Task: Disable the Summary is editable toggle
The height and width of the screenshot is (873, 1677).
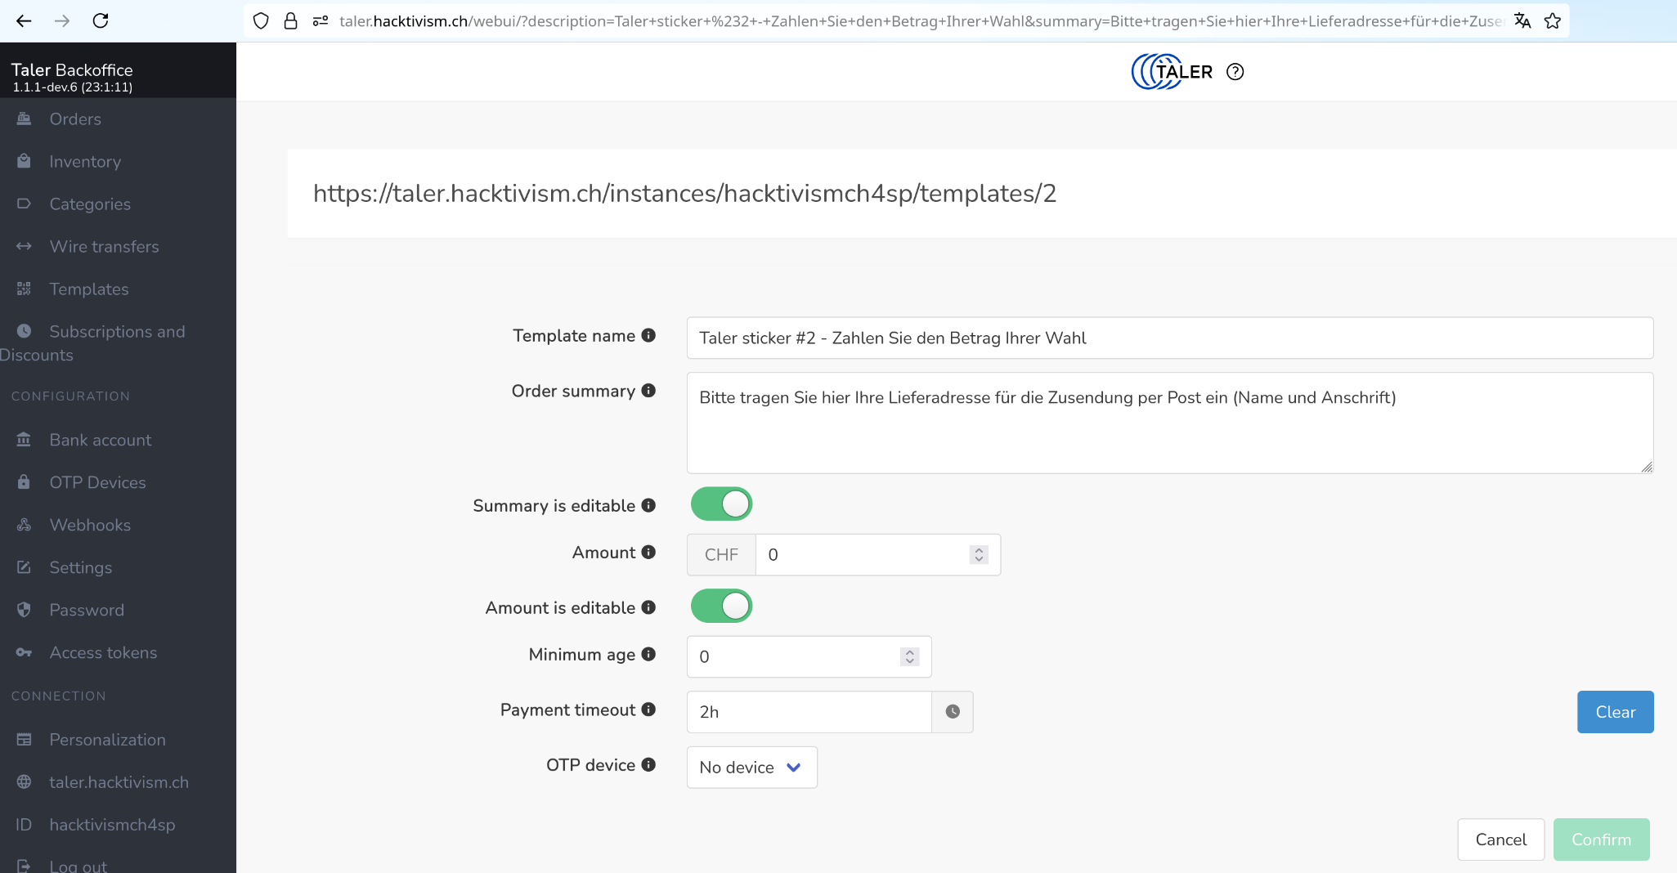Action: [x=721, y=504]
